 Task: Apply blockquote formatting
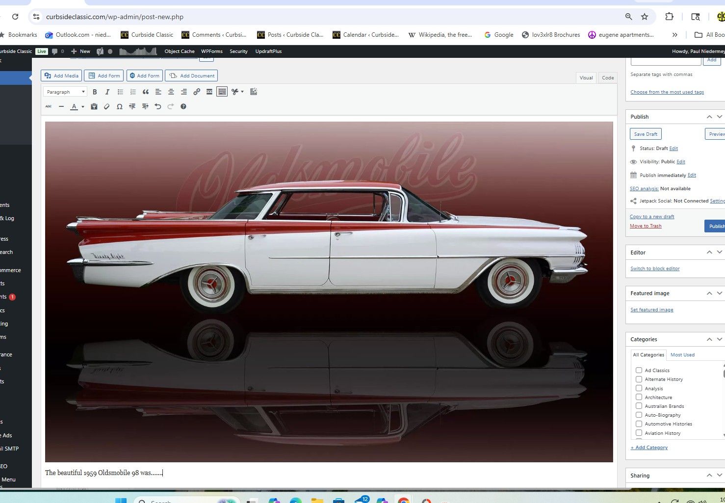[146, 92]
